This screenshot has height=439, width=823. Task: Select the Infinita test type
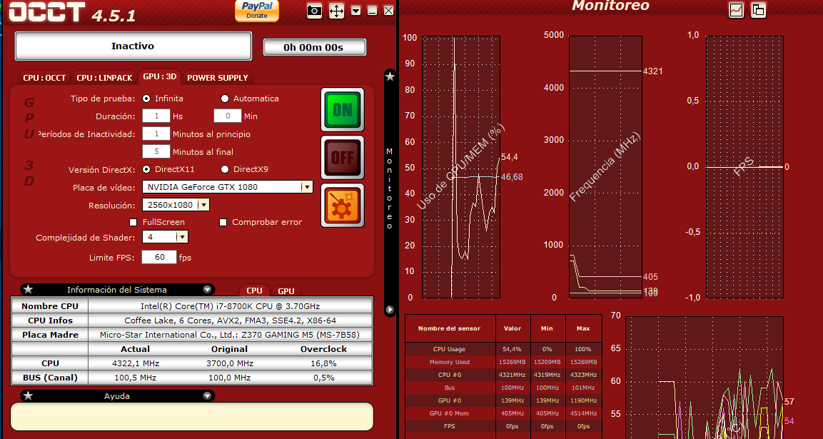(x=146, y=99)
